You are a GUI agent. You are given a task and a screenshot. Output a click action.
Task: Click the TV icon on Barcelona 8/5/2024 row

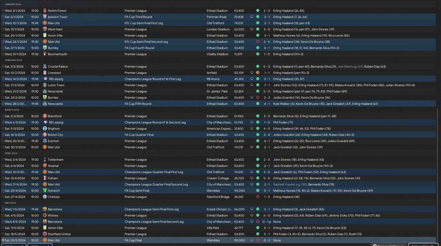252,222
